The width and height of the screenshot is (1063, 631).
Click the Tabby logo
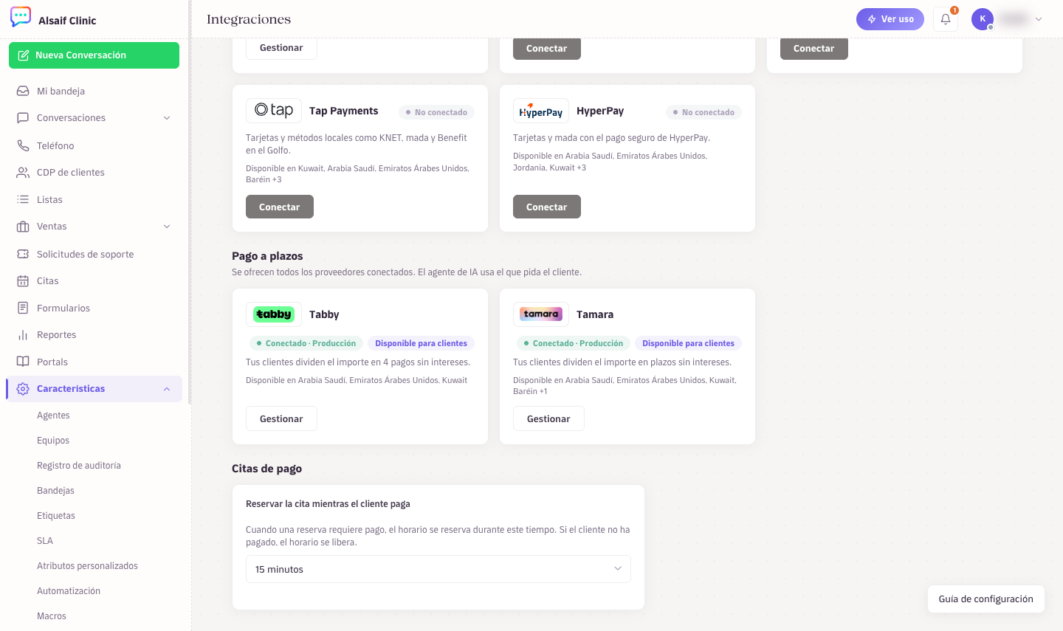[274, 314]
